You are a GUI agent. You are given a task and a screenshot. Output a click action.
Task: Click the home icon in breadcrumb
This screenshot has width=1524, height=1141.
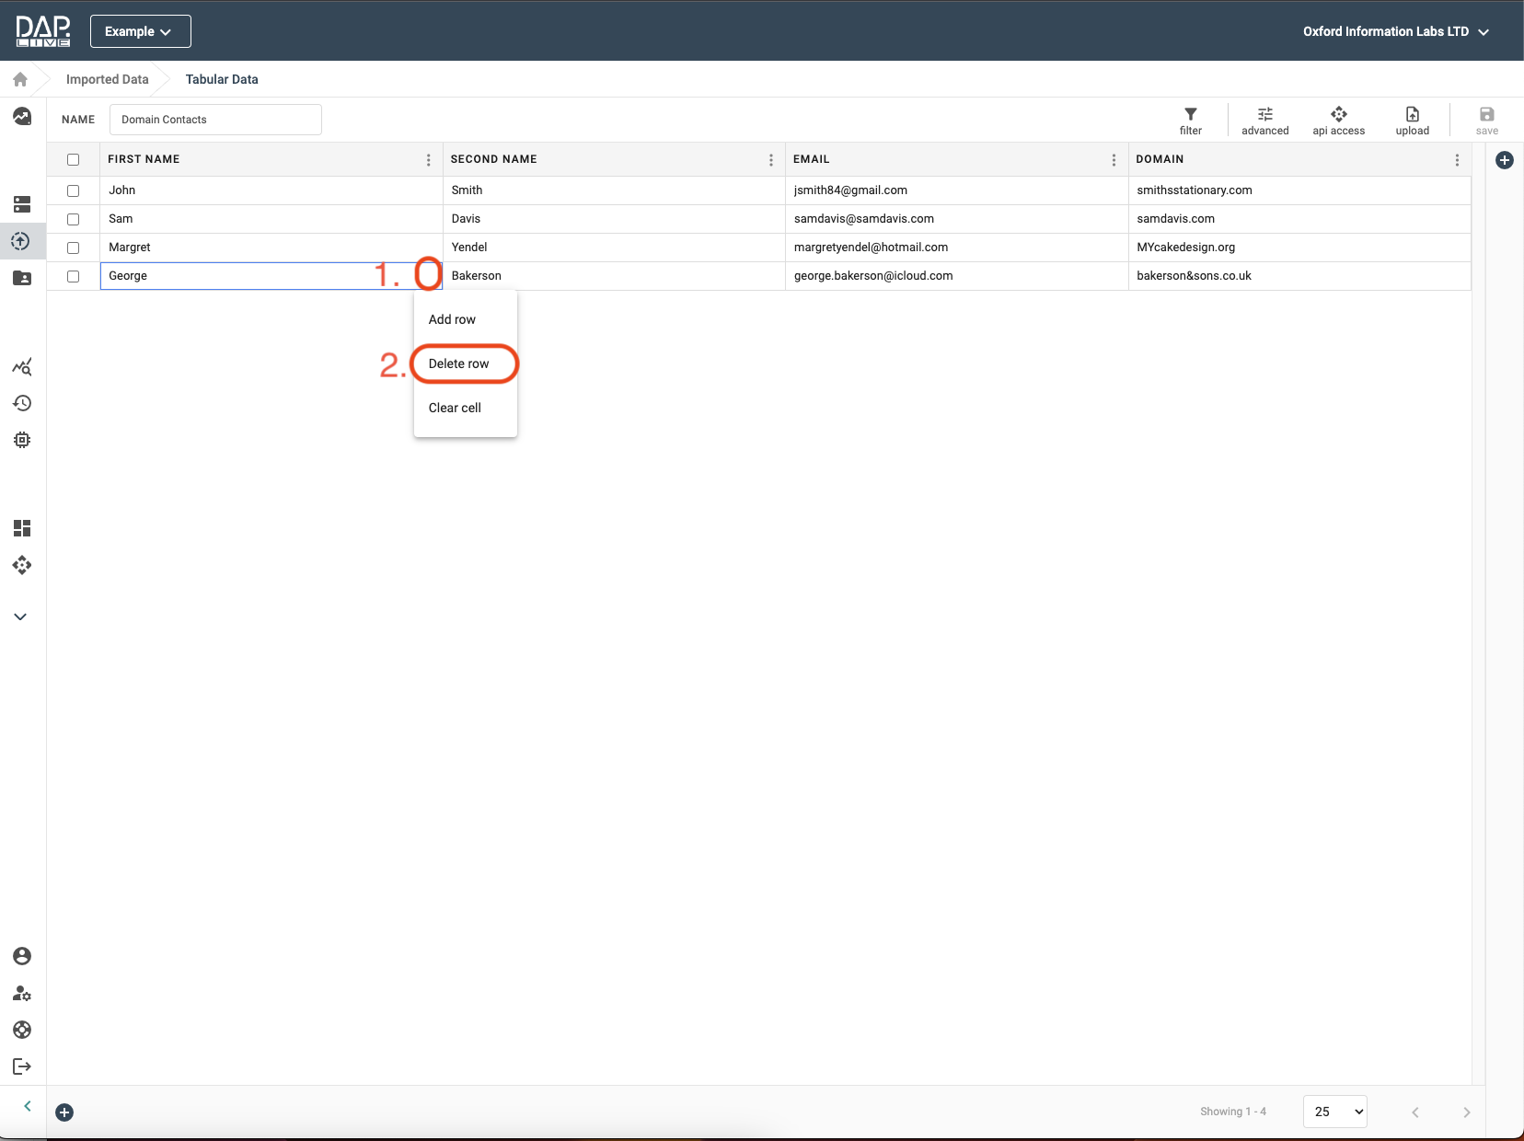20,80
